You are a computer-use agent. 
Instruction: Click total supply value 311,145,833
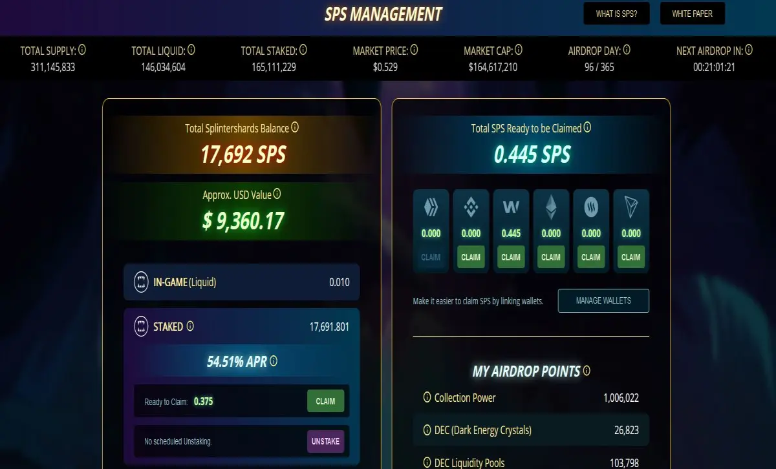pyautogui.click(x=53, y=67)
